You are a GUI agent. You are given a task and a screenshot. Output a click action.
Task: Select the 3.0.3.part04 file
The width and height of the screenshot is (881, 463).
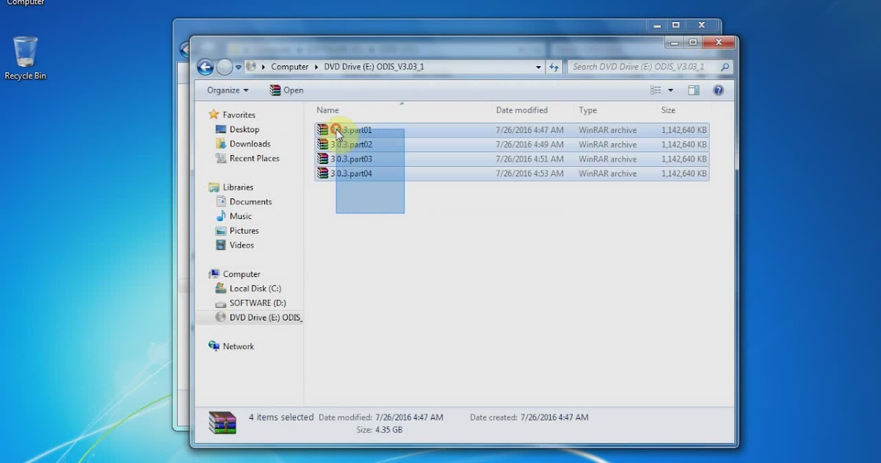(512, 174)
